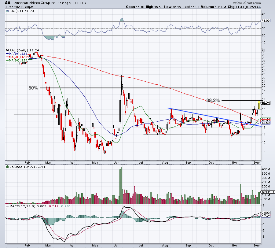Click the RSI(14) 71.93 legend label

pos(21,11)
